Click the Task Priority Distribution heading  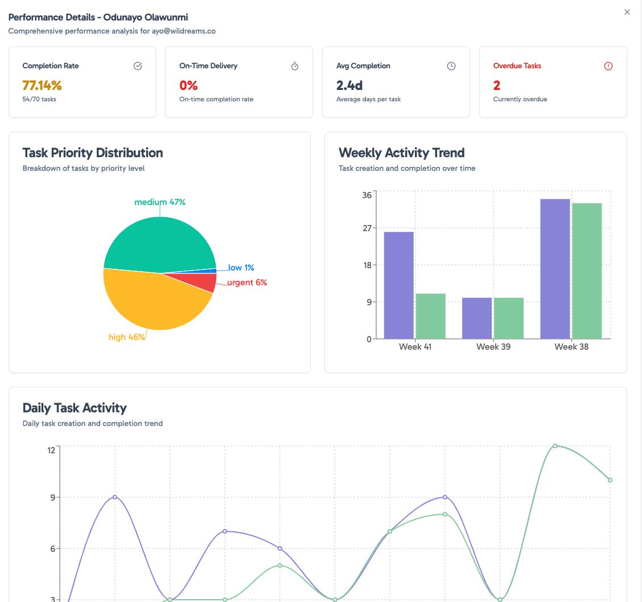coord(93,153)
